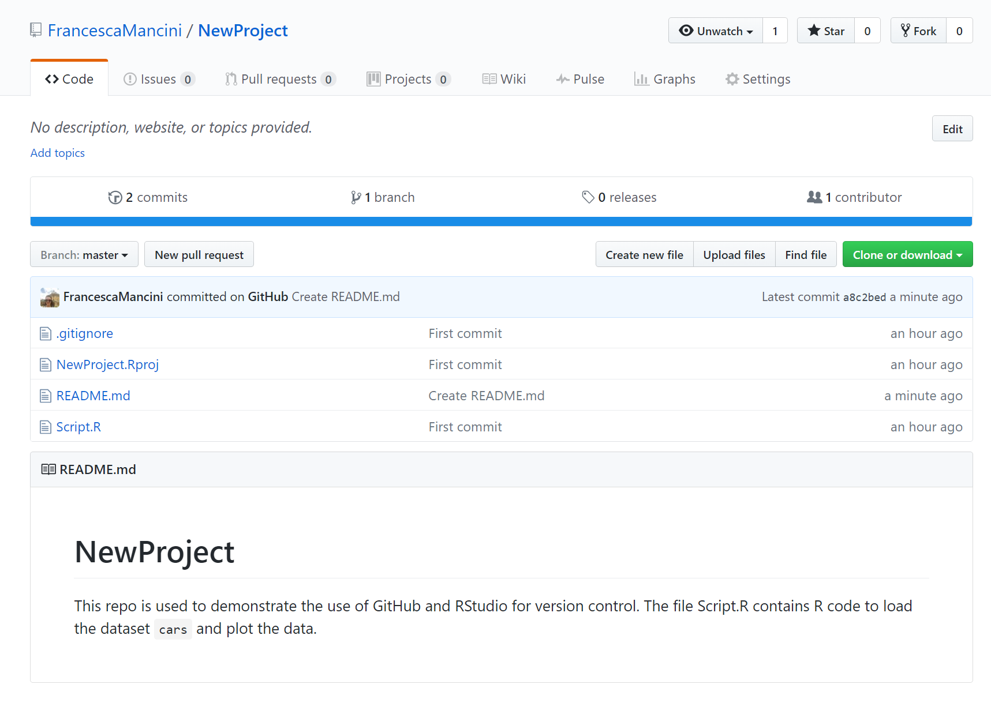Open the Wiki tab
Screen dimensions: 991x718
504,79
